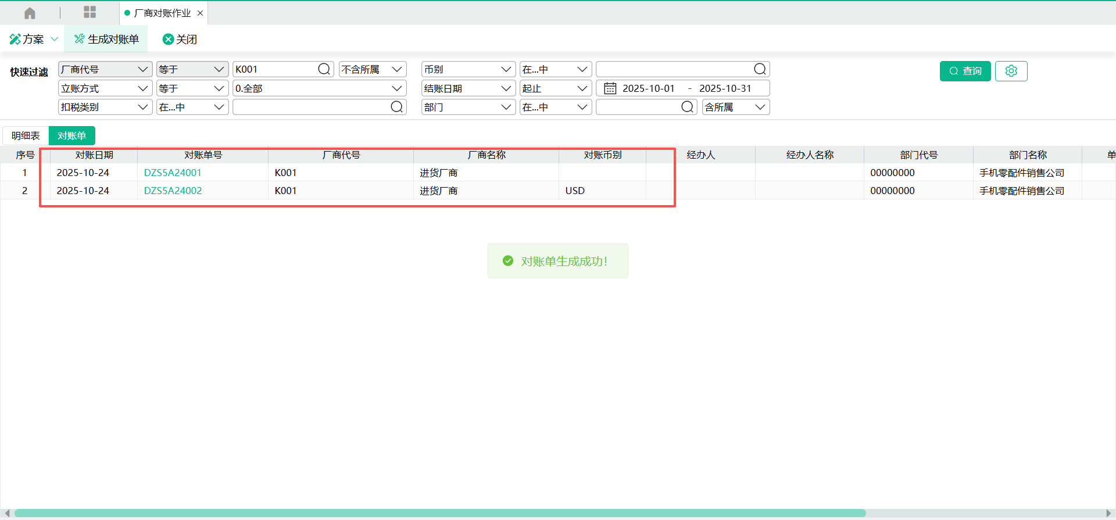The height and width of the screenshot is (520, 1116).
Task: Click 生成对账单 toolbar button
Action: point(106,39)
